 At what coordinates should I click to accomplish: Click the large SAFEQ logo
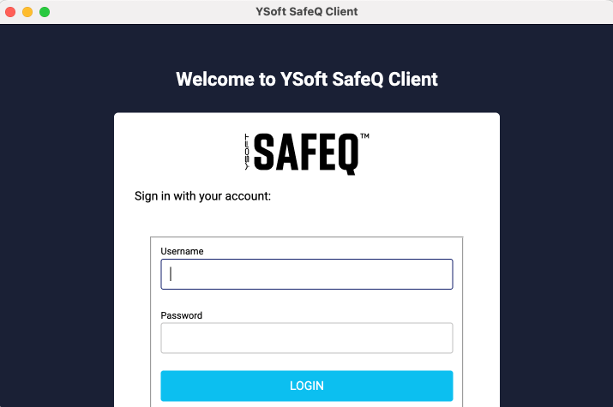tap(306, 153)
